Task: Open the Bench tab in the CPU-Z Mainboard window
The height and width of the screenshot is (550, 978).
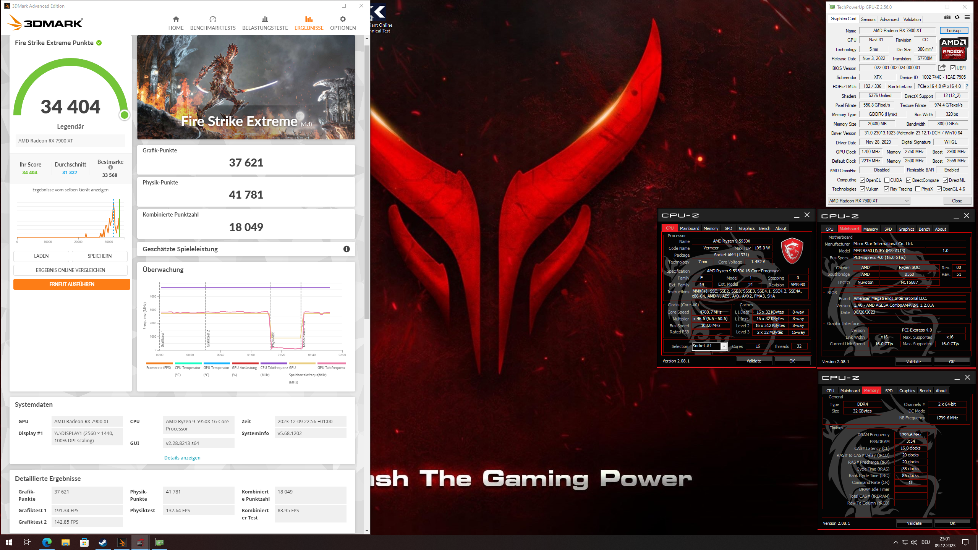Action: [x=924, y=229]
